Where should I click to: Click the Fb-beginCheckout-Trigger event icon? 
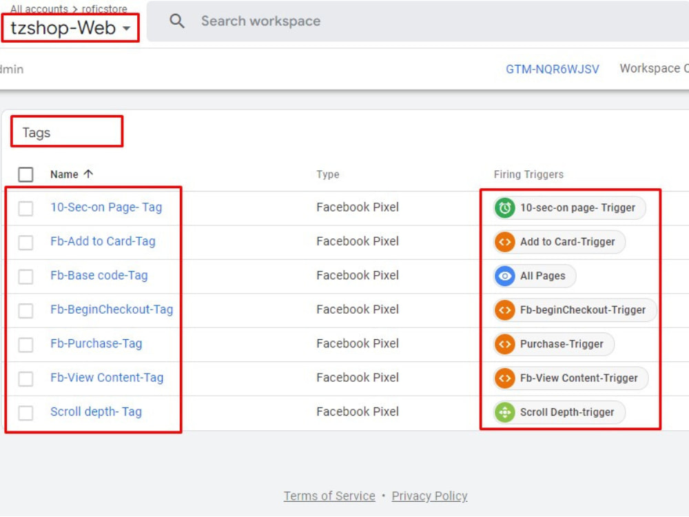pyautogui.click(x=504, y=310)
